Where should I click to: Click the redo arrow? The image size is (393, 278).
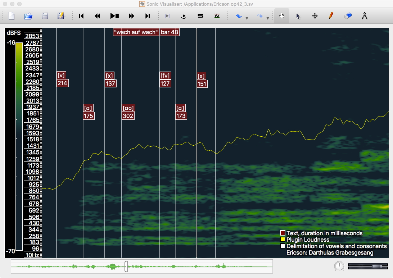point(260,16)
